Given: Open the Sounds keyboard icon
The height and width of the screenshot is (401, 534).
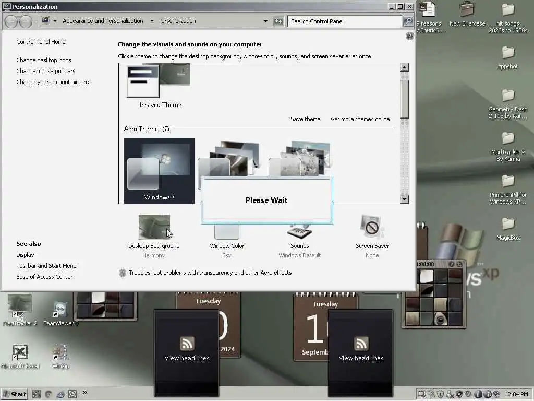Looking at the screenshot, I should pos(299,231).
